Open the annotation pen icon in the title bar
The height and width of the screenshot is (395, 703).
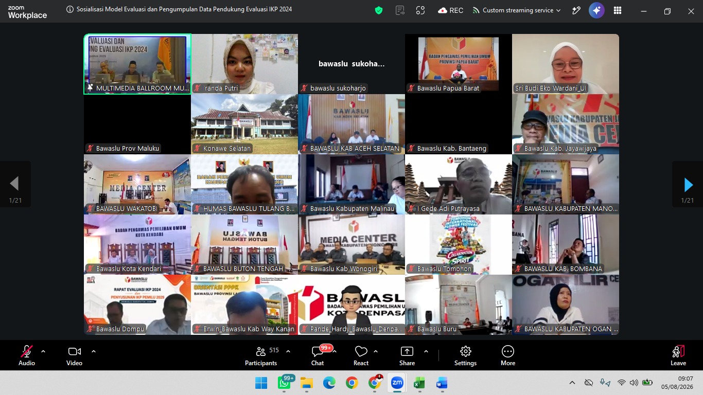[576, 10]
